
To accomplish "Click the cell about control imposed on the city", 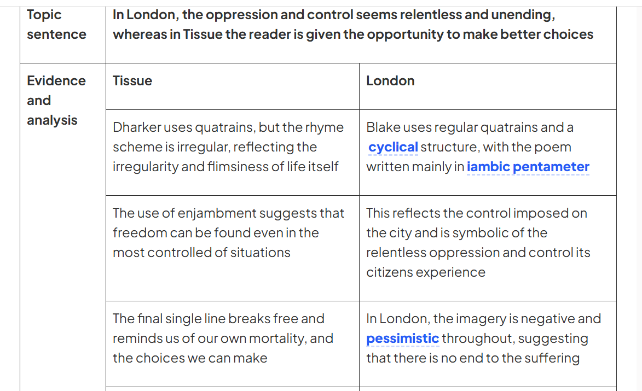I will pyautogui.click(x=488, y=248).
